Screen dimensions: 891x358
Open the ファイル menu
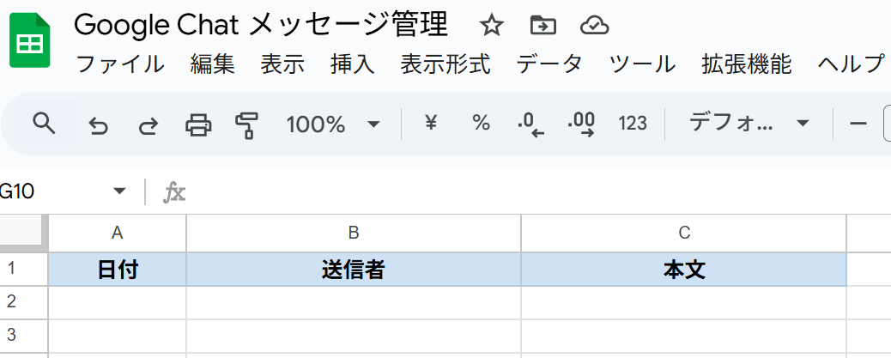[x=120, y=64]
